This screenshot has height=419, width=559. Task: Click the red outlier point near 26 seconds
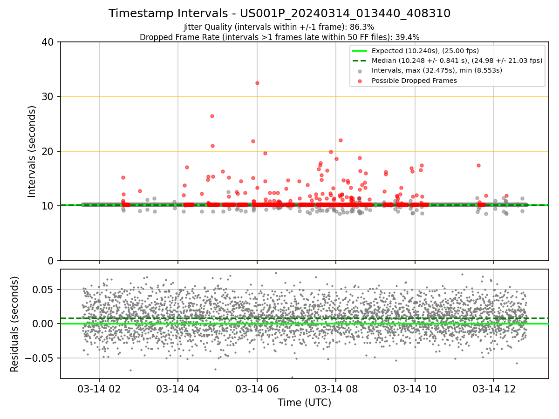(212, 116)
